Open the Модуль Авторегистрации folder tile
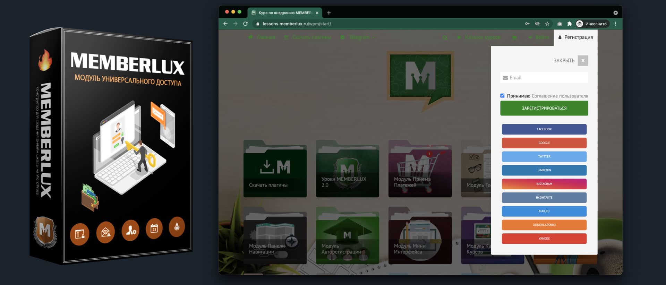The width and height of the screenshot is (666, 285). 348,235
